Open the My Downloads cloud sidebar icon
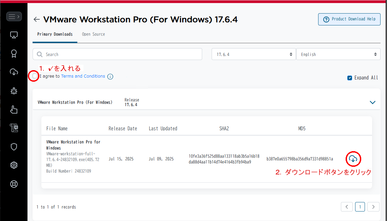 [14, 72]
